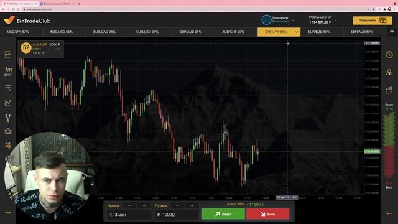Reload the browser page
The height and width of the screenshot is (224, 398).
coord(14,9)
